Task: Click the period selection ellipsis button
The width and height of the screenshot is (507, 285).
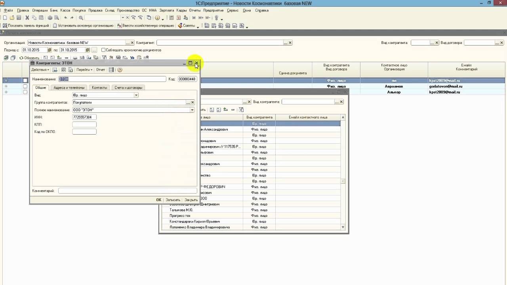Action: (x=94, y=50)
